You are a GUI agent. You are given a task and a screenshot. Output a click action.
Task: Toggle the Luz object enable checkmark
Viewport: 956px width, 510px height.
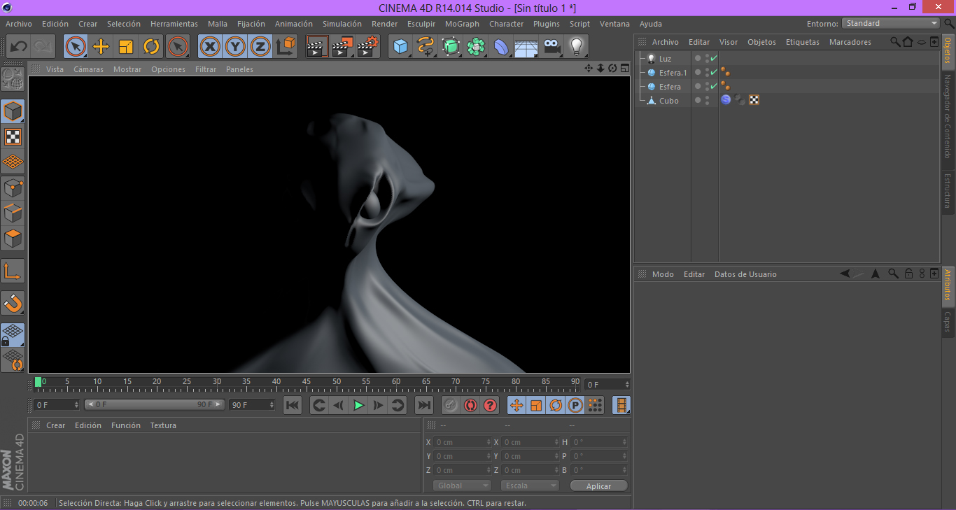(714, 59)
